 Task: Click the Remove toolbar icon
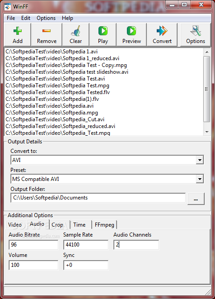[47, 34]
